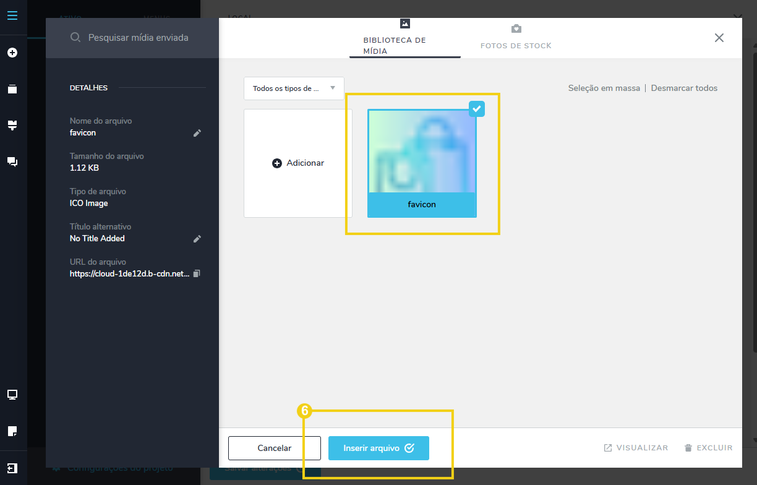Open the hamburger menu in the sidebar
The image size is (757, 485).
click(x=12, y=15)
